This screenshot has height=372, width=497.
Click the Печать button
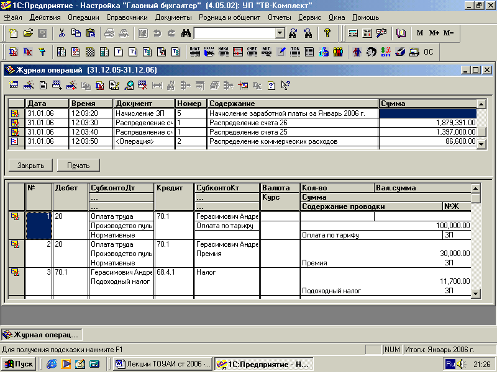(78, 166)
